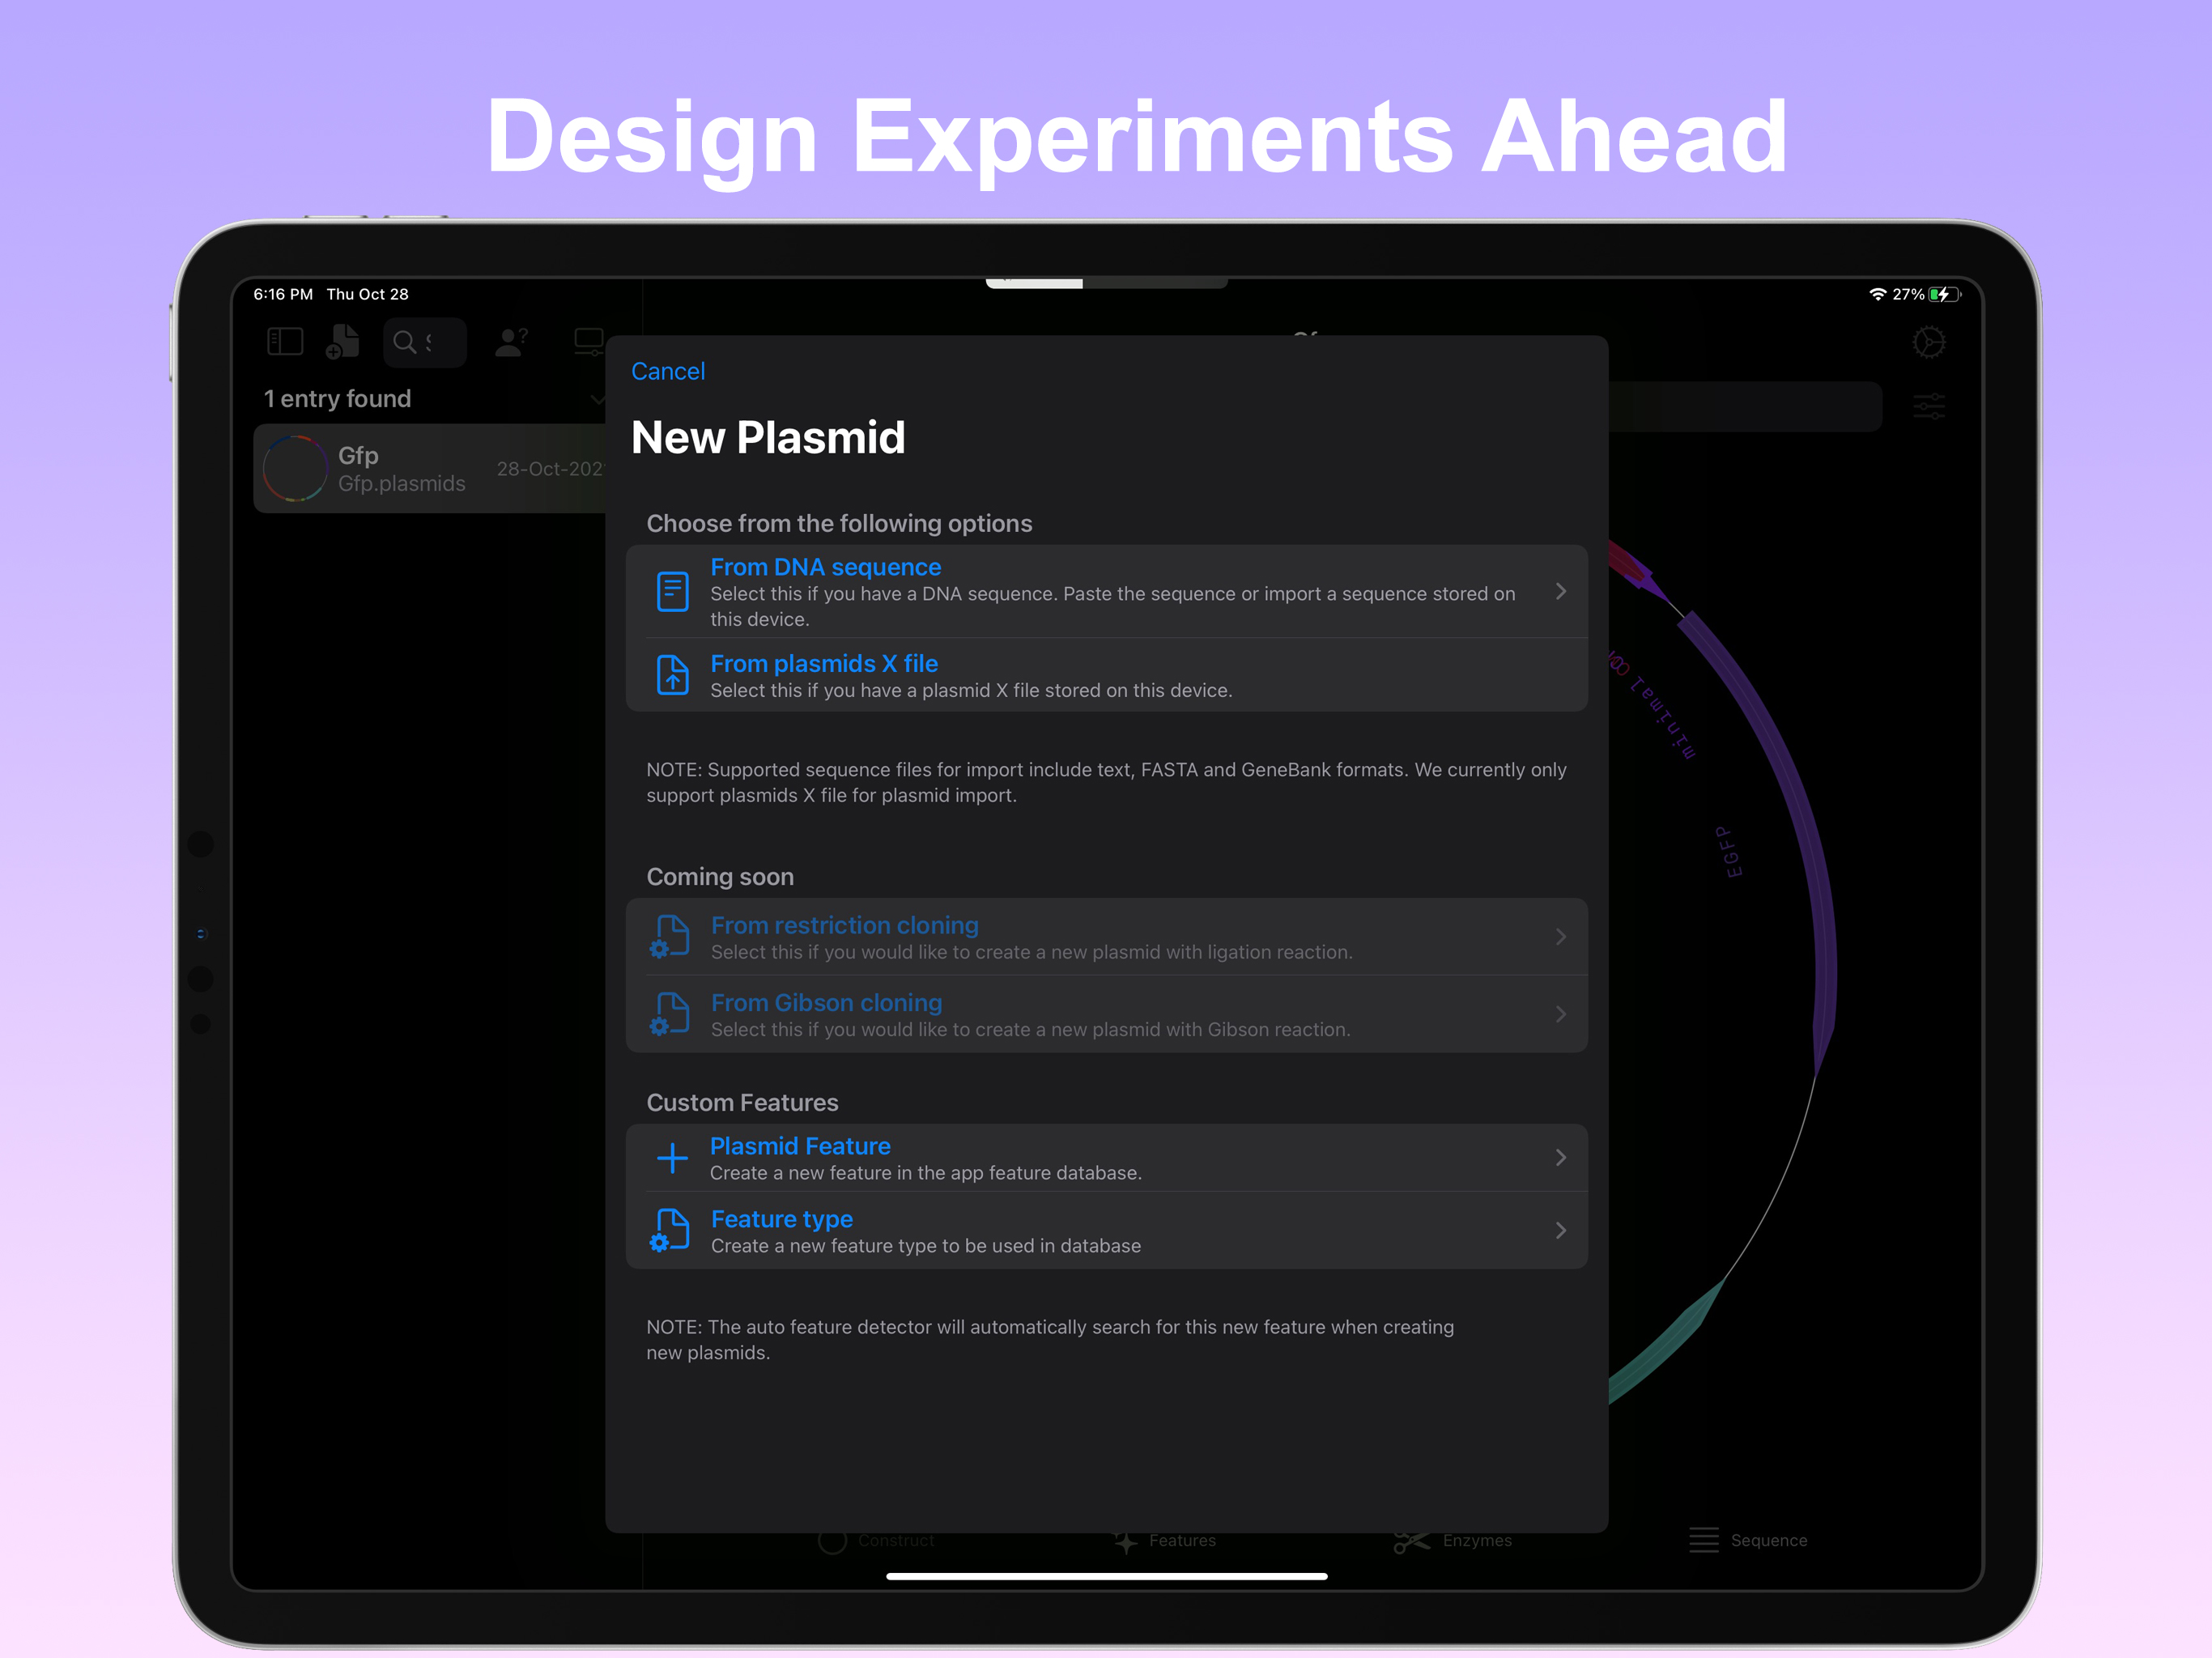2212x1658 pixels.
Task: Open the user help icon
Action: point(511,342)
